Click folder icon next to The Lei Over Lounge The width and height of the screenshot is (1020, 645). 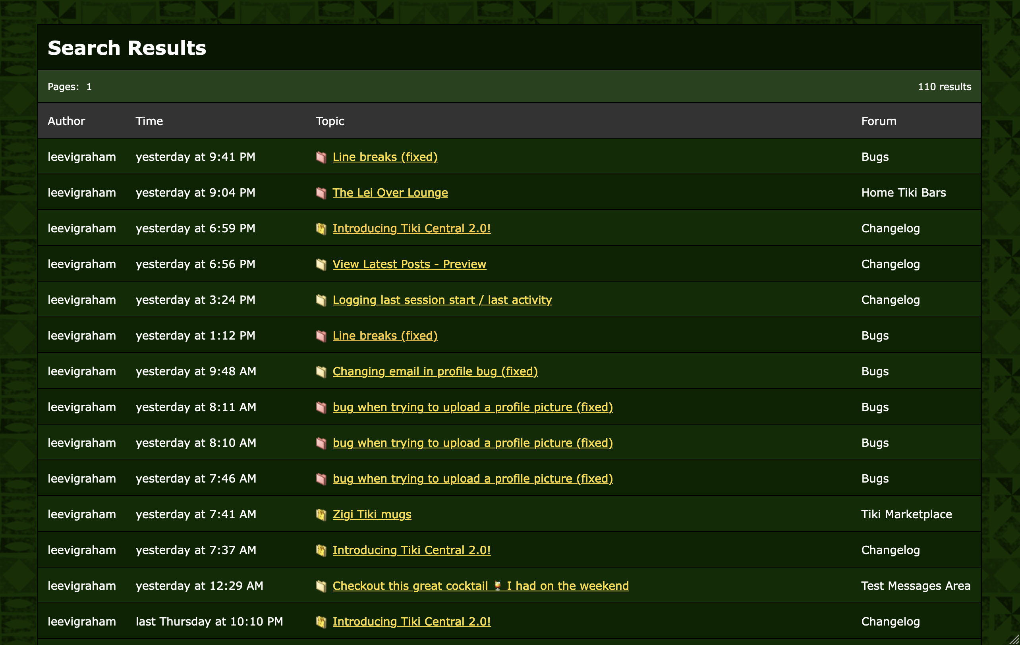tap(321, 193)
